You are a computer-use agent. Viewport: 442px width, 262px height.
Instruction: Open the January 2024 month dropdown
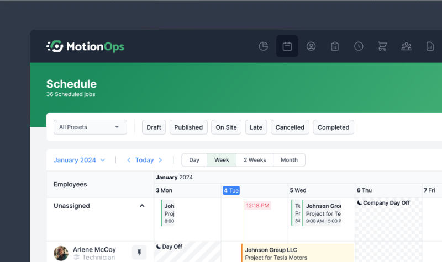coord(79,160)
